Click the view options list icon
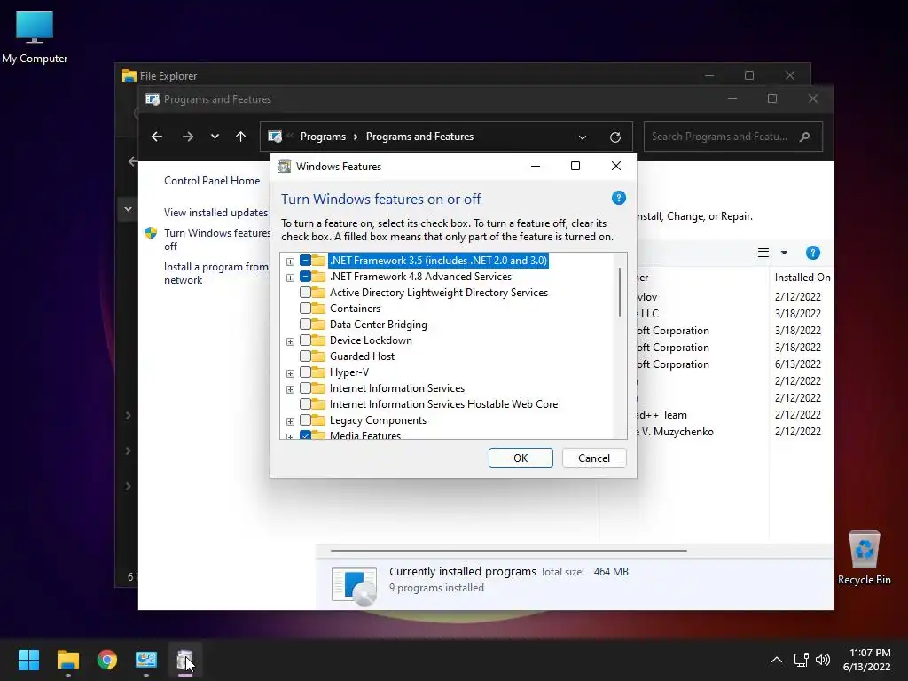The image size is (908, 681). pos(763,253)
